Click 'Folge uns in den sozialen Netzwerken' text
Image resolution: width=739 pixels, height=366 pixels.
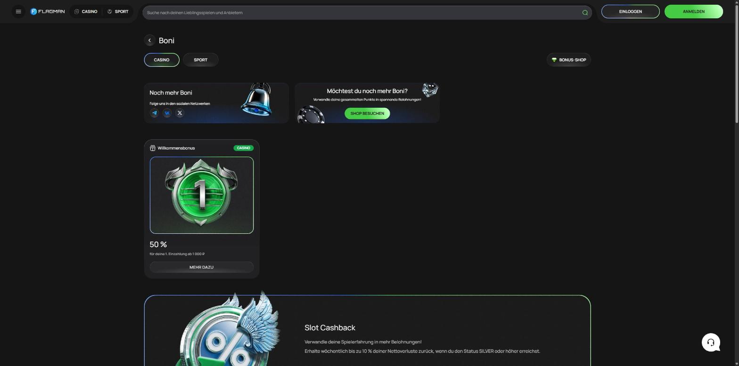(180, 103)
